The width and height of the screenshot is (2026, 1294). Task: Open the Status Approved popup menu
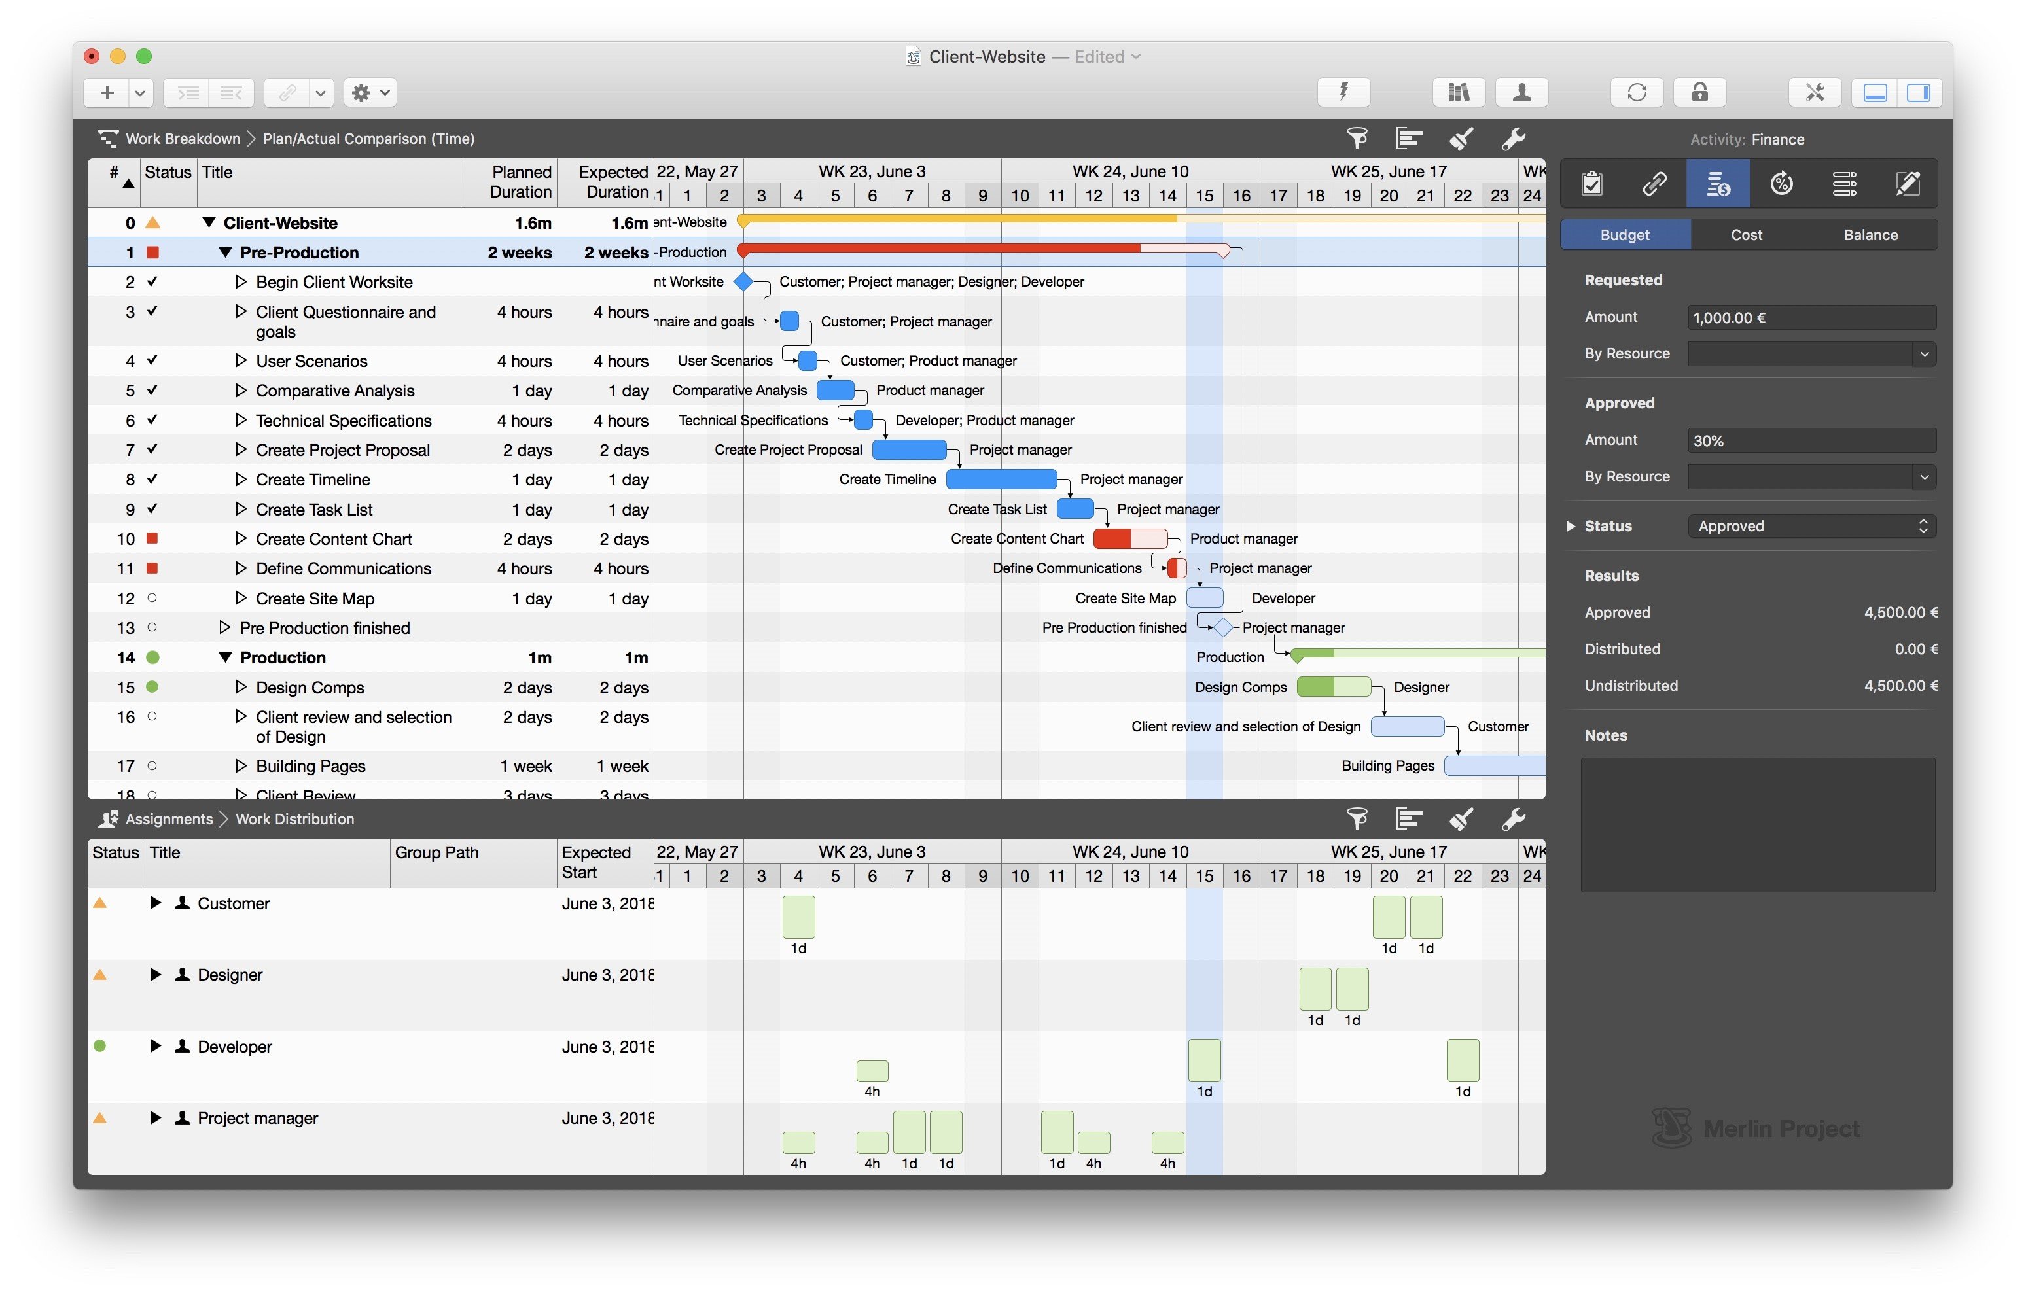(1811, 526)
